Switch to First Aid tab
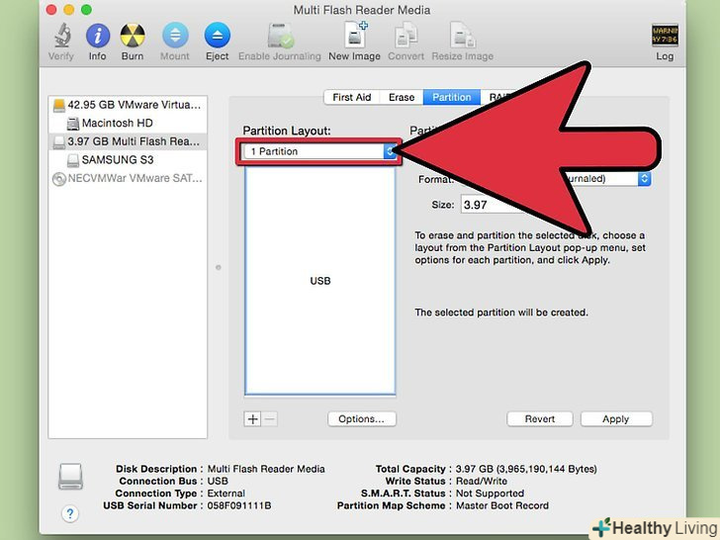 pyautogui.click(x=352, y=97)
